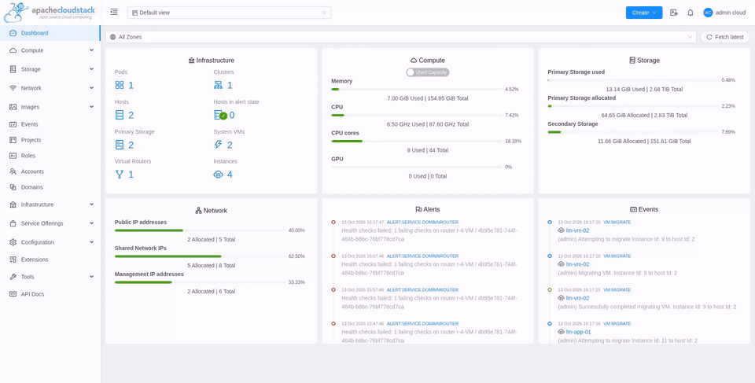The image size is (755, 383).
Task: Click the Compute panel heading
Action: (428, 61)
